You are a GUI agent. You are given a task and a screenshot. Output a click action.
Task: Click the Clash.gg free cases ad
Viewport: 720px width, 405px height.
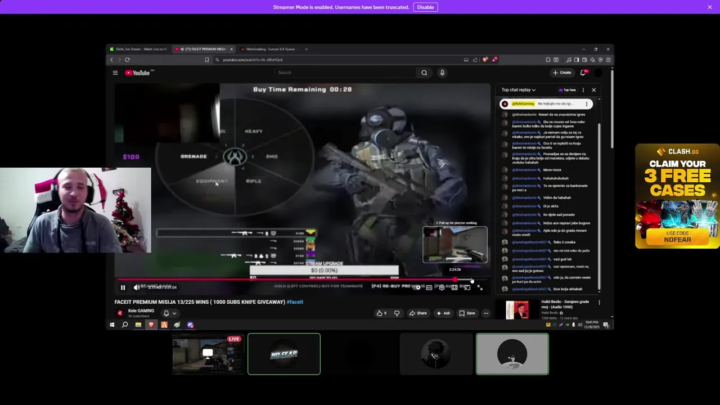click(x=677, y=196)
